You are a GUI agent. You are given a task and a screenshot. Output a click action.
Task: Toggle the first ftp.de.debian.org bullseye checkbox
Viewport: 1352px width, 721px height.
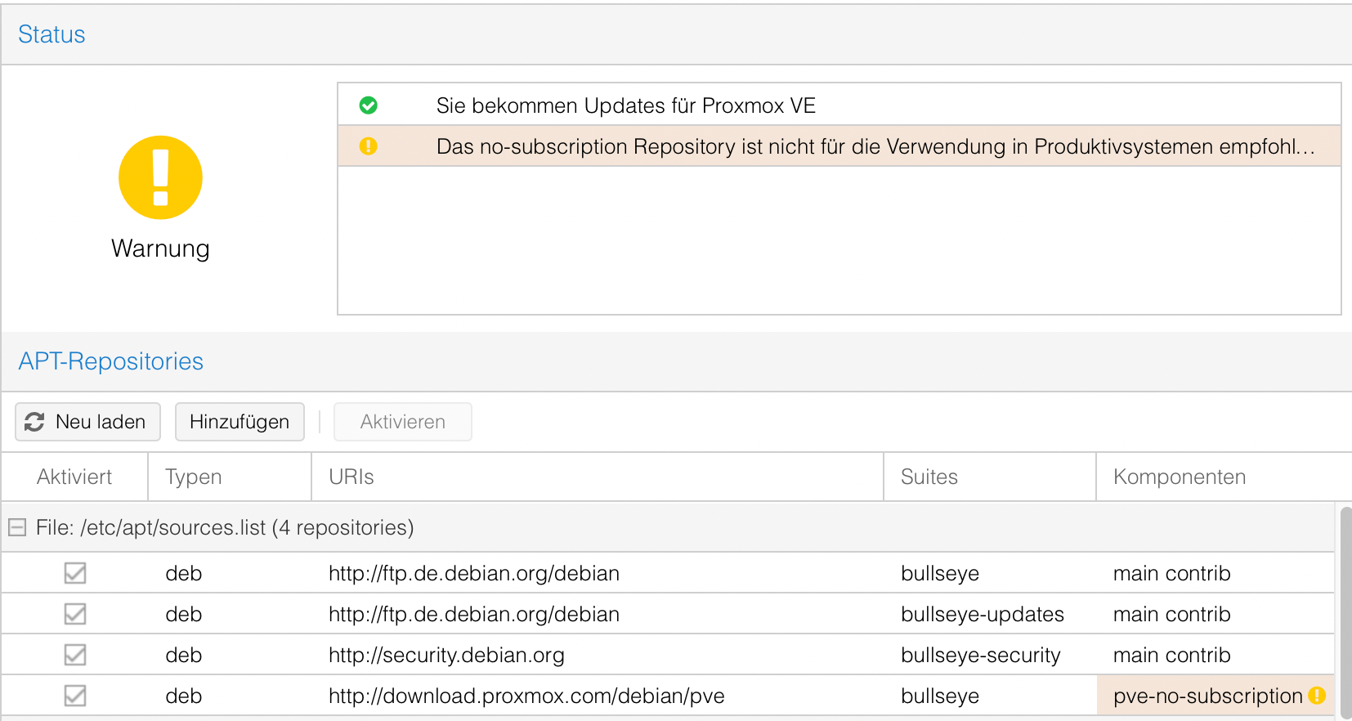pyautogui.click(x=75, y=573)
